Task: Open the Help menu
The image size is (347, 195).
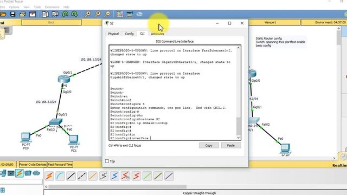Action: [x=66, y=7]
